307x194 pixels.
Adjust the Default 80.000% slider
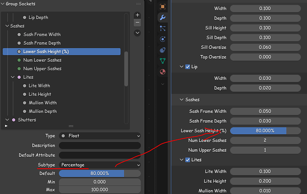(x=100, y=173)
